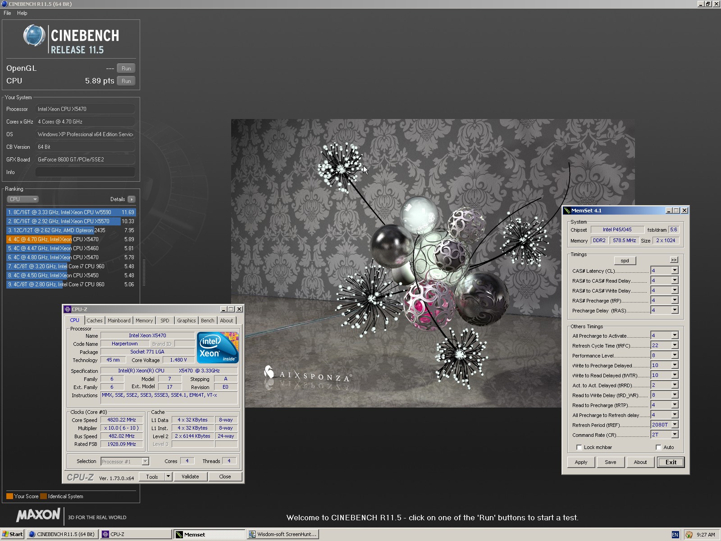Click Save in MemSet
721x541 pixels.
coord(610,462)
